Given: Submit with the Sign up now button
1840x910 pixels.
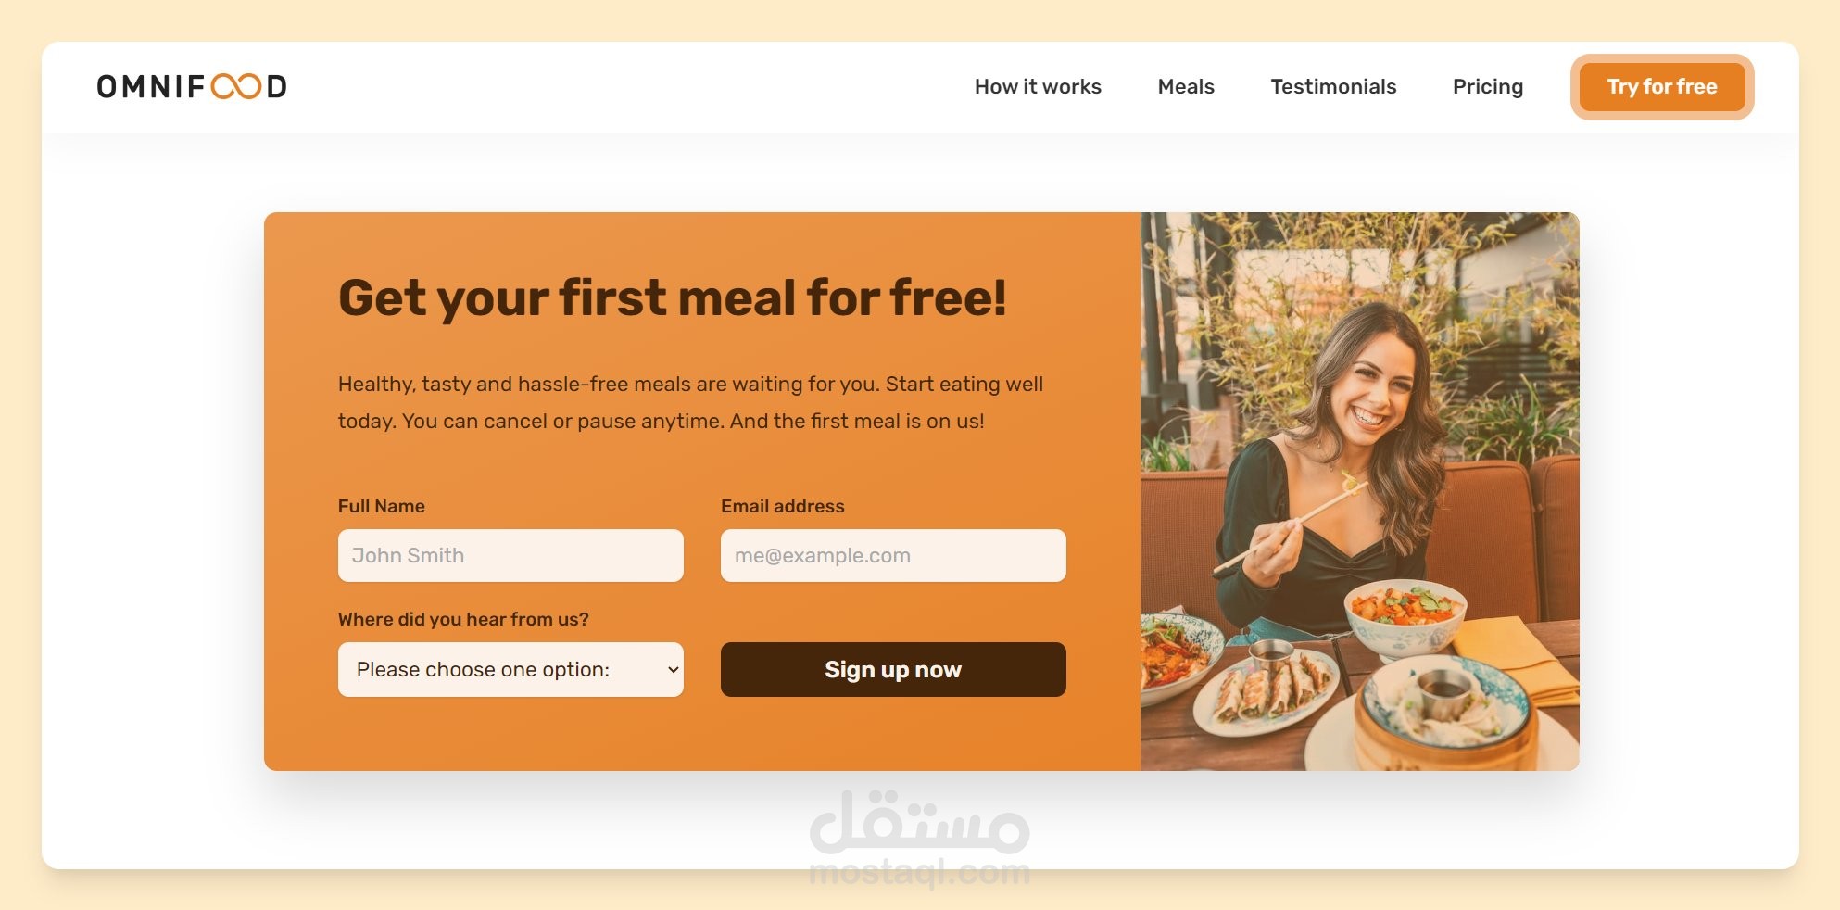Looking at the screenshot, I should click(893, 669).
